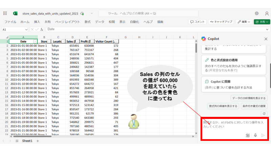
Task: Click the insert function fx icon
Action: point(41,29)
